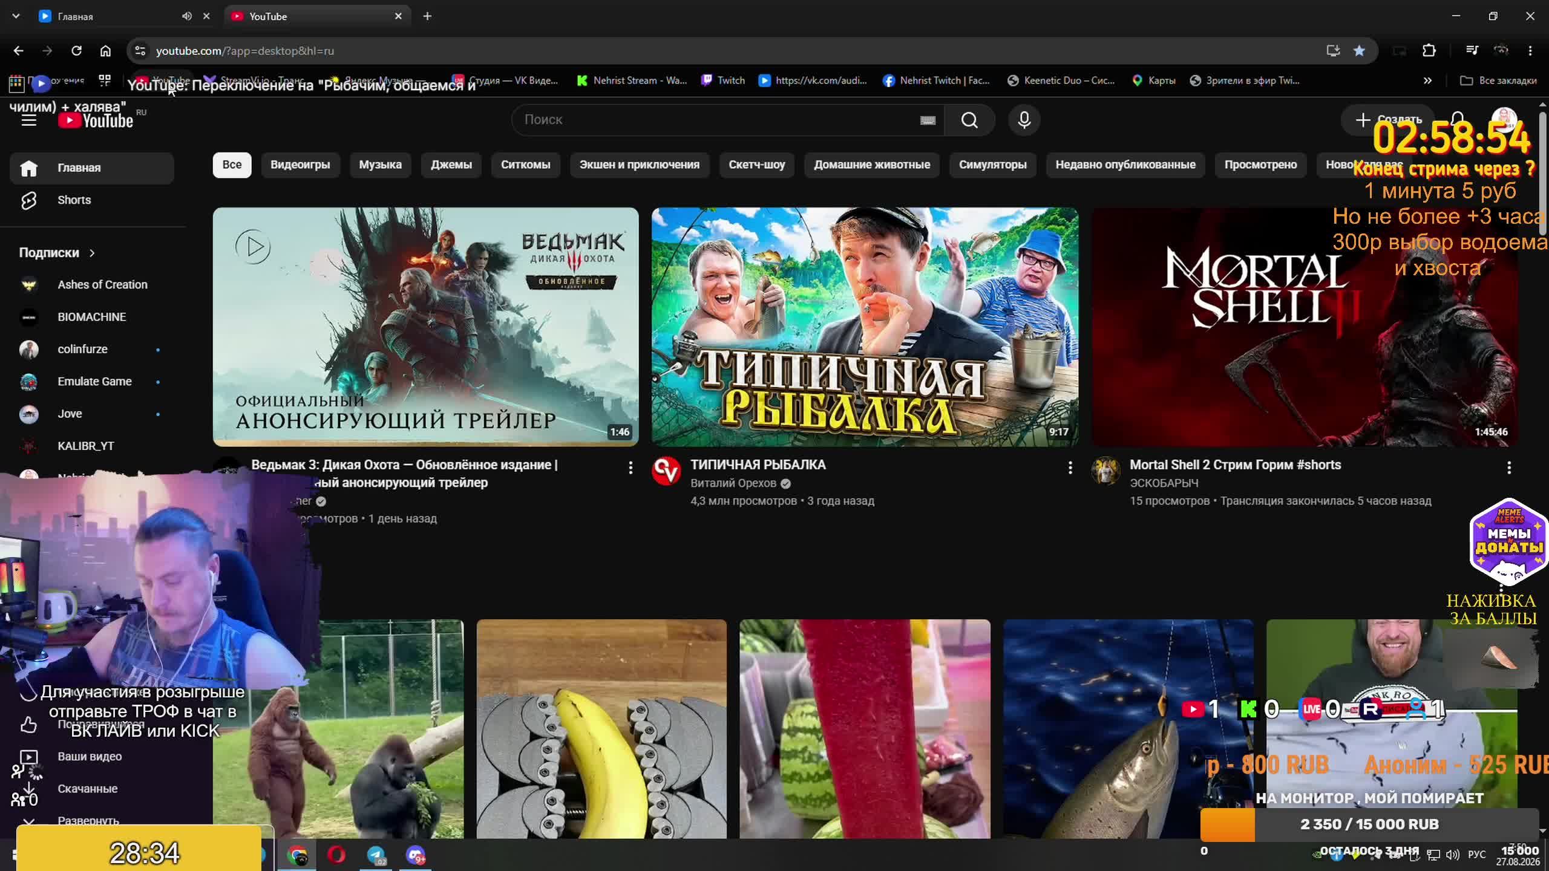Open the on-screen keyboard in search box
The height and width of the screenshot is (871, 1549).
pyautogui.click(x=928, y=120)
